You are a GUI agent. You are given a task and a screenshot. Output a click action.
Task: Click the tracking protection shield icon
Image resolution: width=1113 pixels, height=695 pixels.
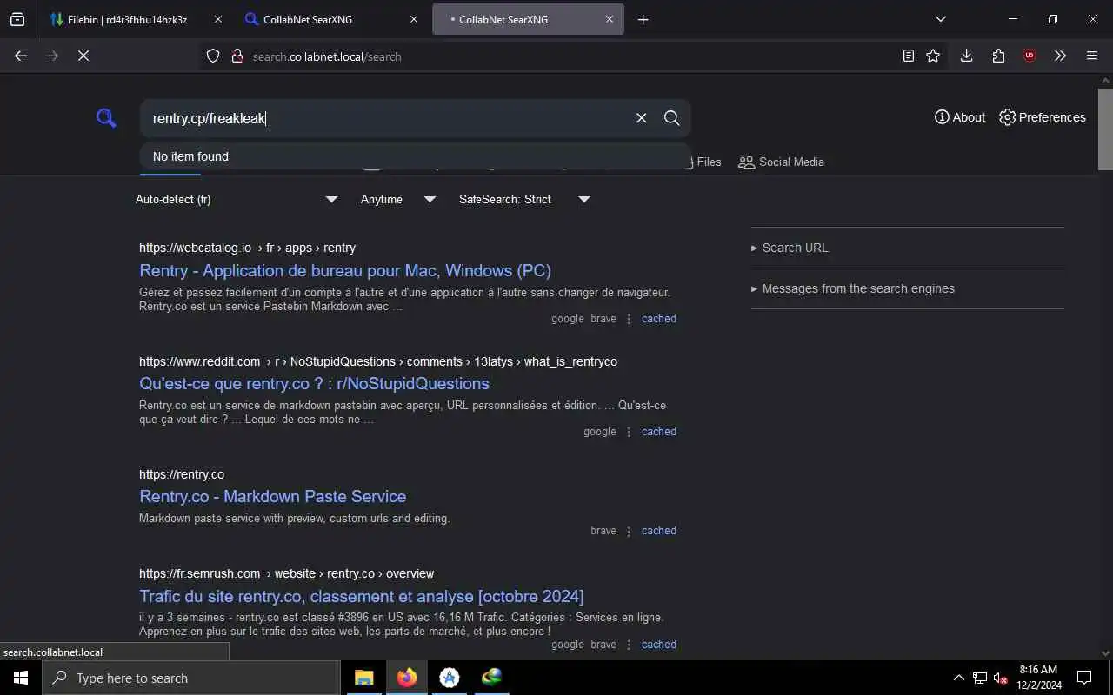[x=213, y=56]
